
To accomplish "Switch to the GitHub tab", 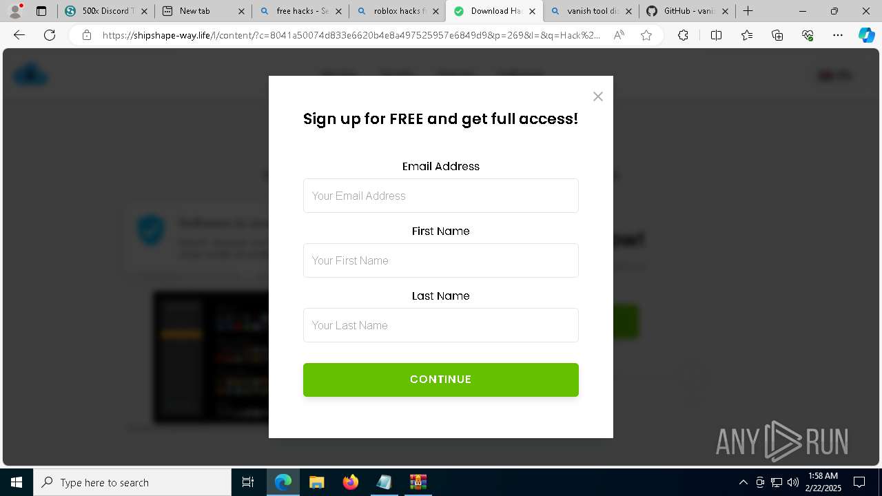I will (x=687, y=11).
